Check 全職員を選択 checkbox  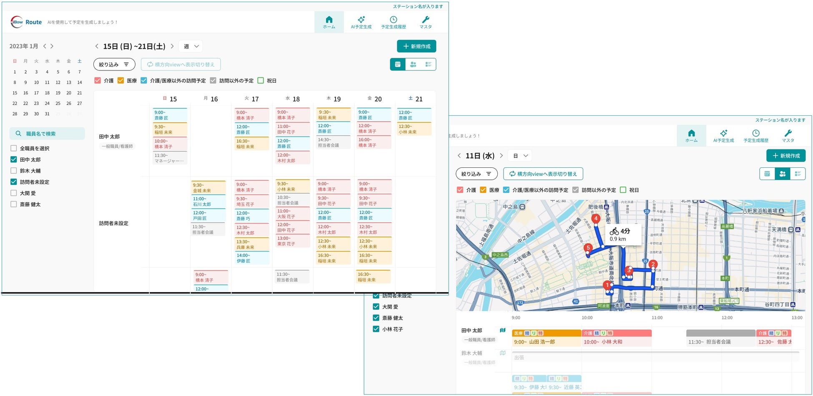coord(14,148)
